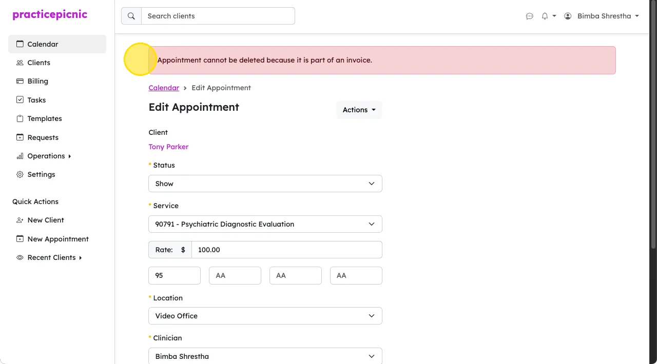This screenshot has height=364, width=657.
Task: Open the Clinician dropdown Bimba Shrestha
Action: [265, 356]
